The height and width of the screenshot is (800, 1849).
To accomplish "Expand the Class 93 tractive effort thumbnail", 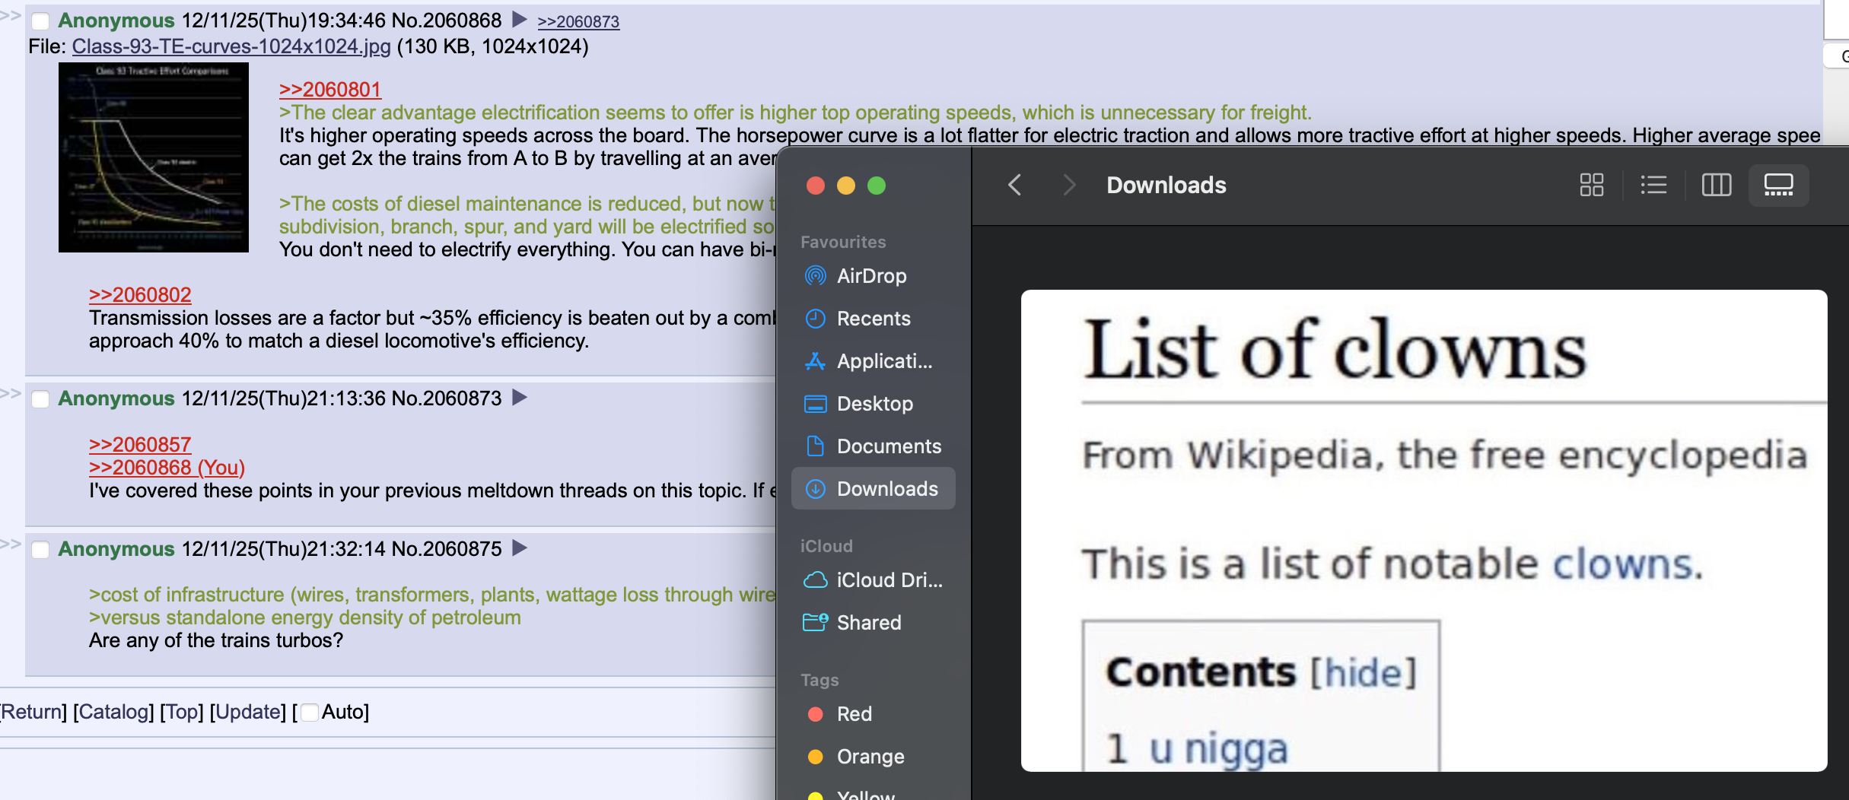I will pos(154,157).
